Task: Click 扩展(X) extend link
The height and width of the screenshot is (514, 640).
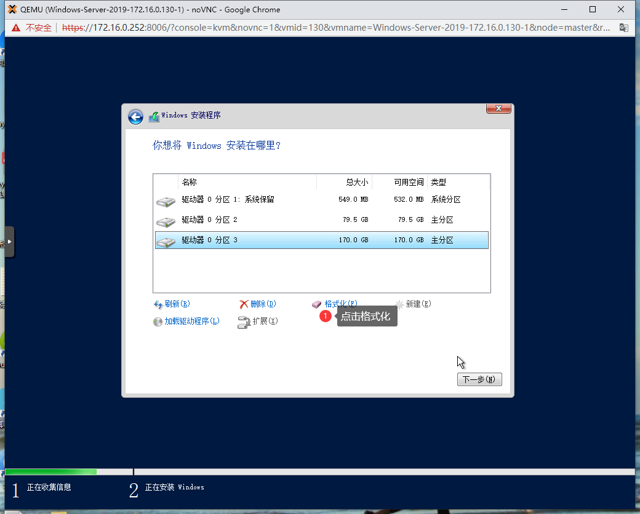Action: pyautogui.click(x=265, y=321)
